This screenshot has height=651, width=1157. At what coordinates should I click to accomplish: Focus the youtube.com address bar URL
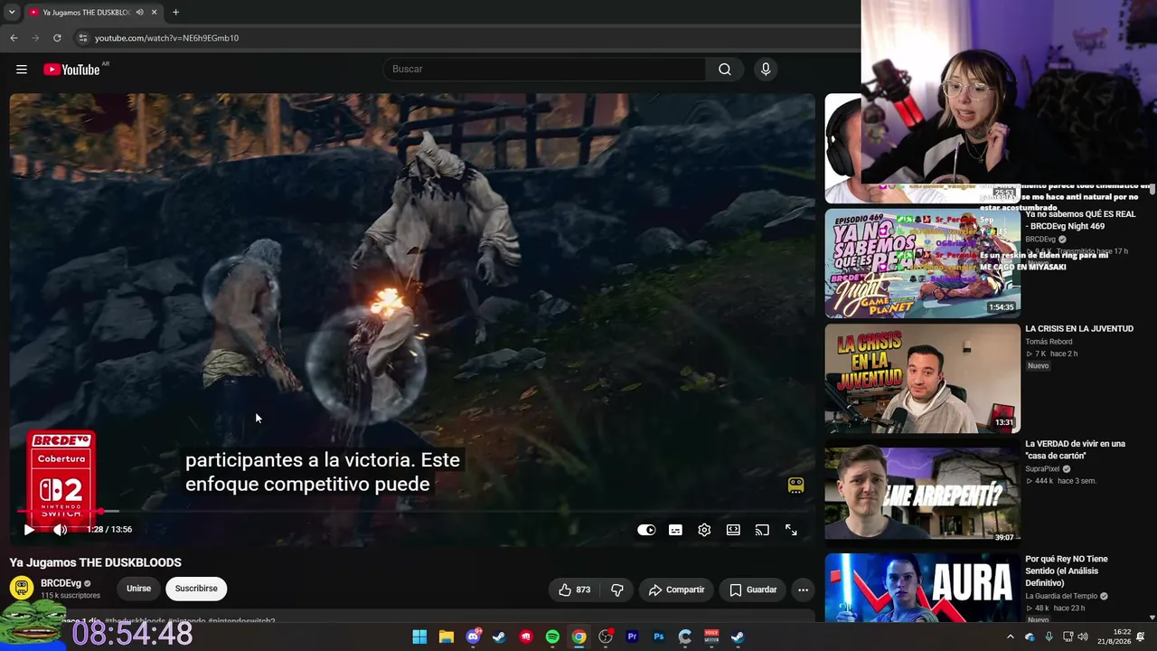click(x=166, y=38)
